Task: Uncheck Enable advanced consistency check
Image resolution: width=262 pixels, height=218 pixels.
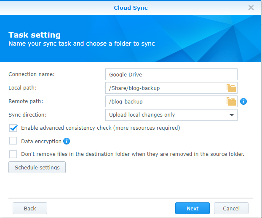Action: 13,128
